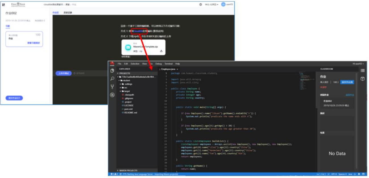Open the View menu in the IDE
The image size is (369, 178).
tap(144, 64)
